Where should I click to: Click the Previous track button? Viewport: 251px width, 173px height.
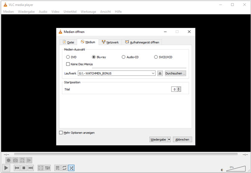pyautogui.click(x=17, y=168)
